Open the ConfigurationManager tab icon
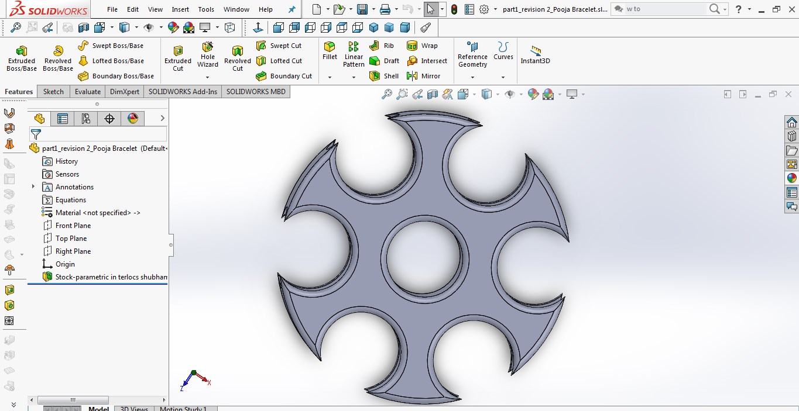 86,119
